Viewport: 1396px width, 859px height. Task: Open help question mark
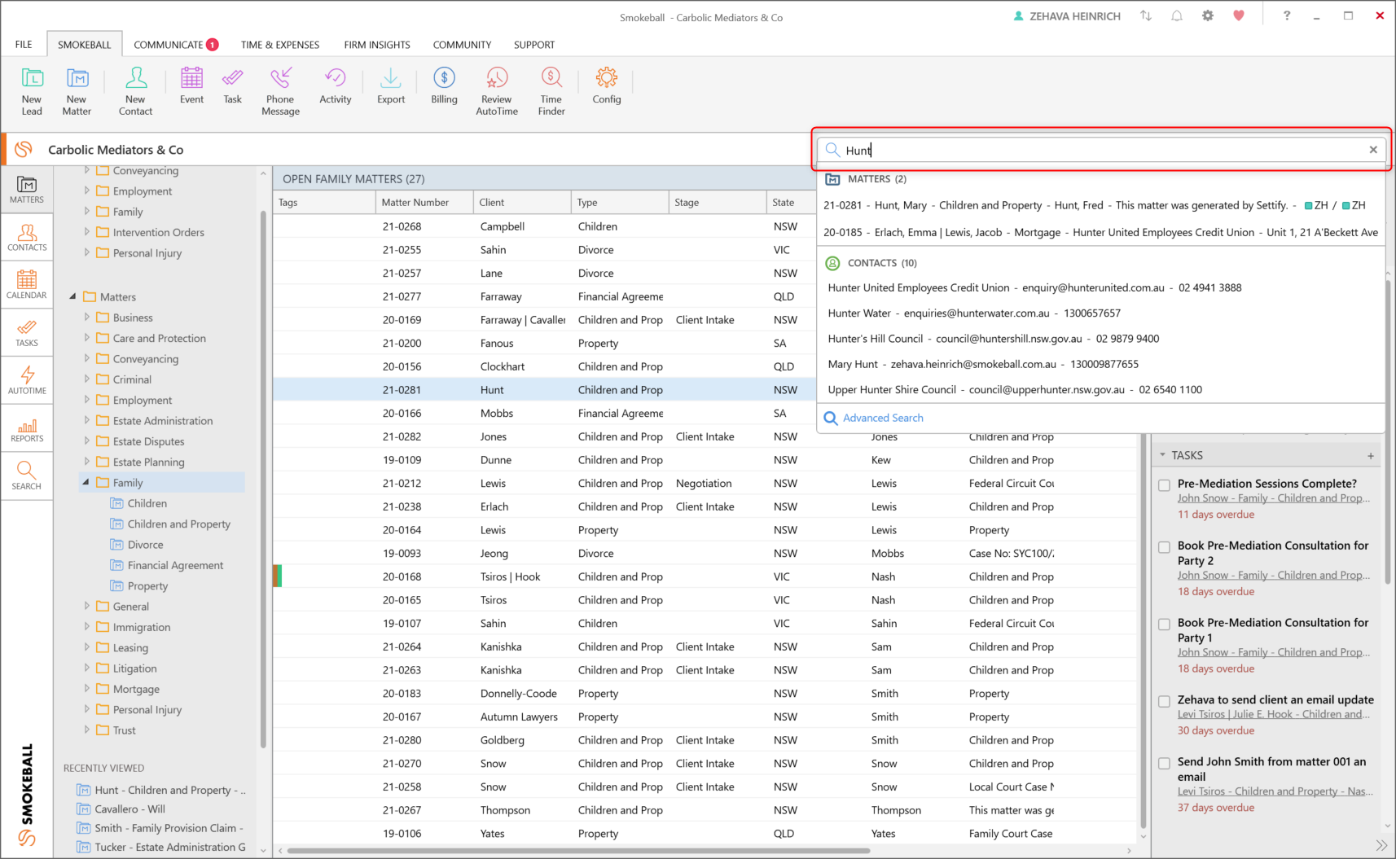coord(1287,15)
